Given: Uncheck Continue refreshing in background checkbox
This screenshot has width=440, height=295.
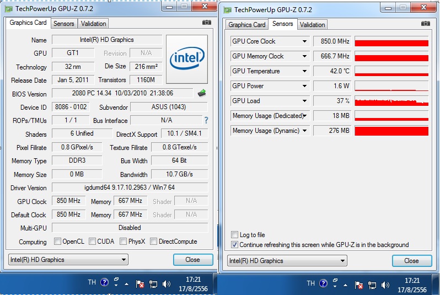Looking at the screenshot, I should [x=234, y=244].
